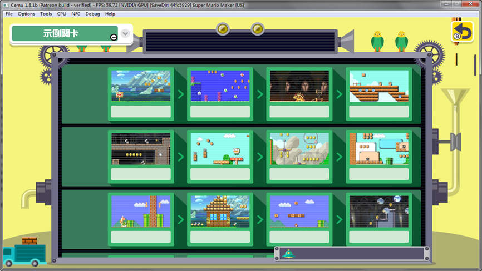Image resolution: width=482 pixels, height=271 pixels.
Task: Click name field under green pipes level
Action: click(141, 237)
